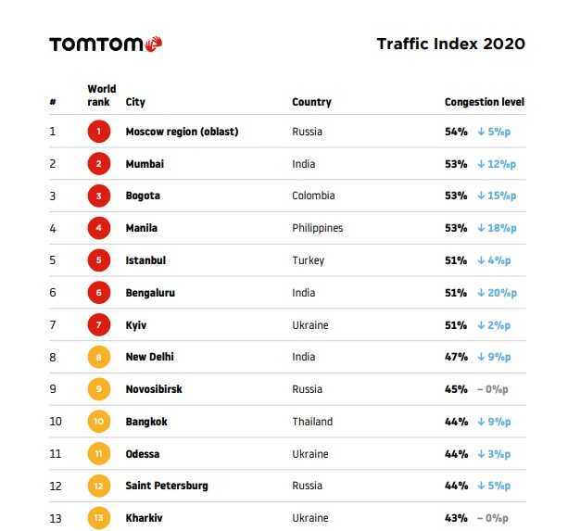Click Novosibirsk's 45% congestion value
568x531 pixels.
[456, 389]
